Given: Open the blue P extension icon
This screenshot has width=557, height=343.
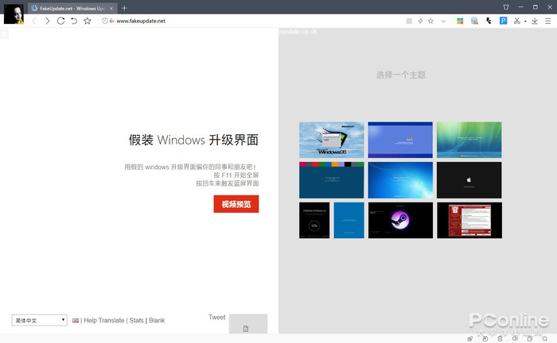Looking at the screenshot, I should [503, 21].
